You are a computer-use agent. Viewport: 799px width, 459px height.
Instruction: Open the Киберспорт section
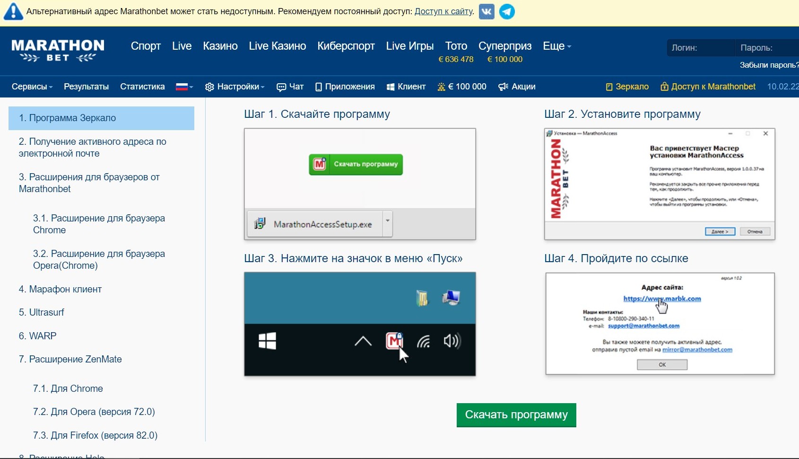pyautogui.click(x=346, y=46)
